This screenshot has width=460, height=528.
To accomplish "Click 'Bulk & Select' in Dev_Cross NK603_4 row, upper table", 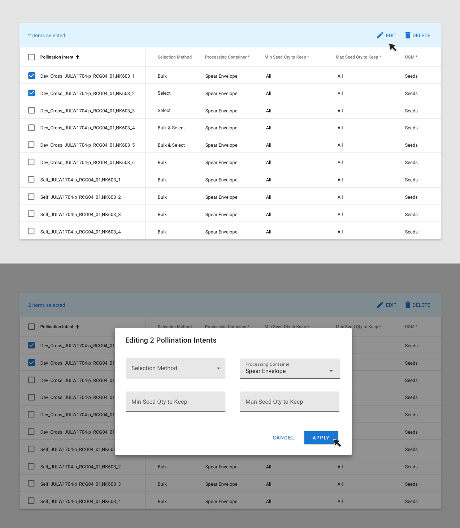I will [171, 128].
